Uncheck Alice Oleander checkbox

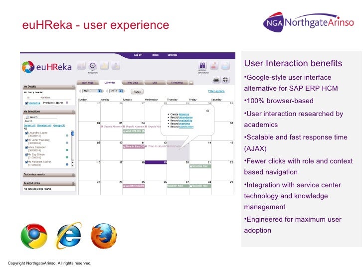[26, 147]
